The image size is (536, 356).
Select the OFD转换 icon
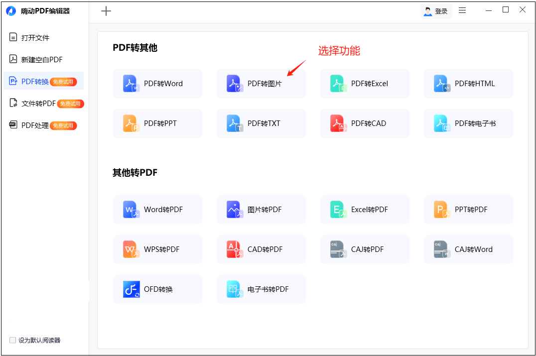[x=132, y=289]
